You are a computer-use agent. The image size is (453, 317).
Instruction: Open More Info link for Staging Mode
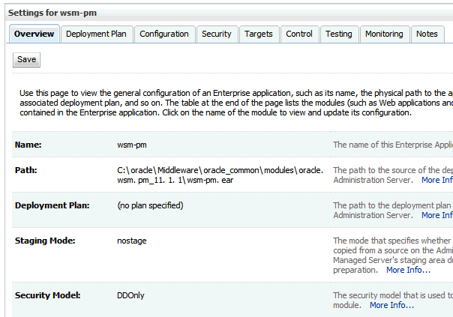tap(408, 270)
